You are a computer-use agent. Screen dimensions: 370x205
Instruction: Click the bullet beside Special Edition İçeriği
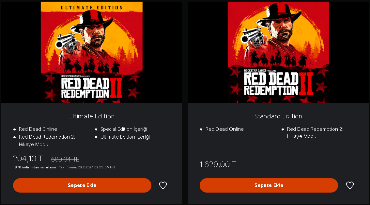(97, 129)
